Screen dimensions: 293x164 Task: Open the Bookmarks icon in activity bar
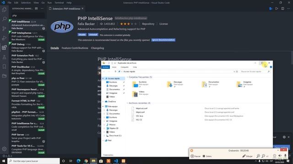tap(4, 67)
